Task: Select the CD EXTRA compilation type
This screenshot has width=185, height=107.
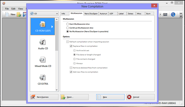Action: click(43, 80)
